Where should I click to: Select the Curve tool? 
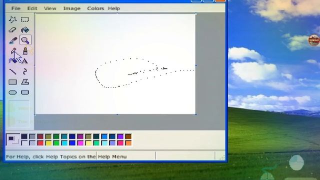click(25, 71)
